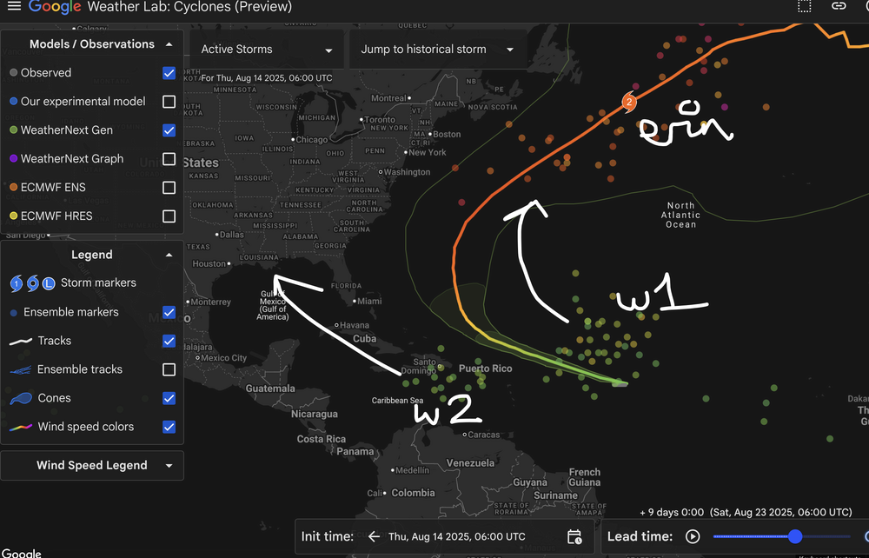Screen dimensions: 869x558
Task: Click the Houston map label
Action: (209, 263)
